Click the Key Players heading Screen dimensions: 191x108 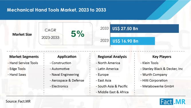click(162, 57)
